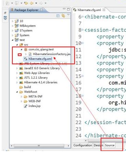Image resolution: width=126 pixels, height=152 pixels.
Task: Expand the META-INF folder
Action: pyautogui.click(x=22, y=97)
